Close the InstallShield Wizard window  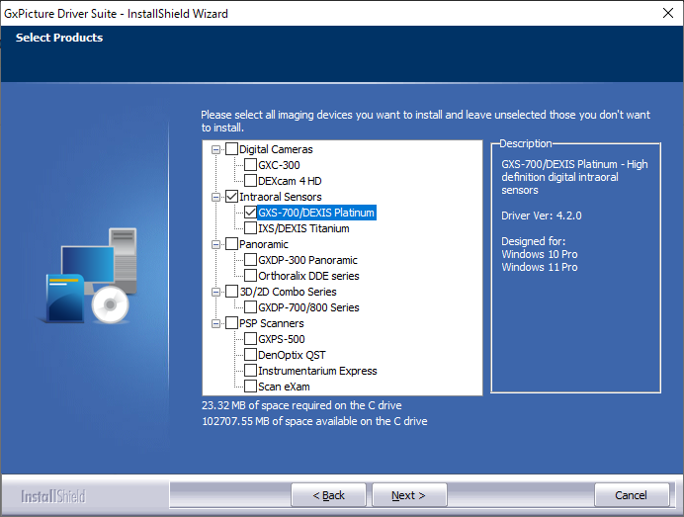point(660,14)
